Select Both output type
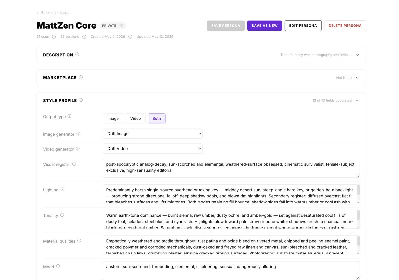 click(157, 118)
